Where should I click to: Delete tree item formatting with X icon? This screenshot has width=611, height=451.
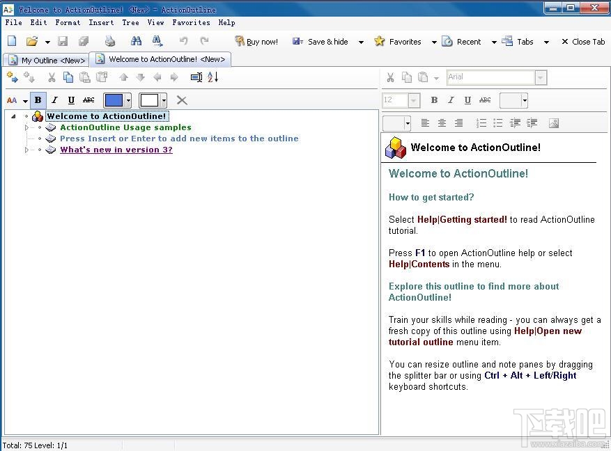pyautogui.click(x=182, y=100)
